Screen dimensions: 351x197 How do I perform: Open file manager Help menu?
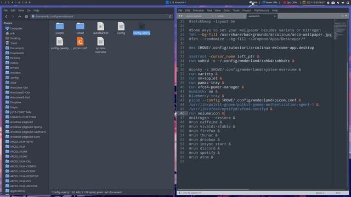click(36, 10)
